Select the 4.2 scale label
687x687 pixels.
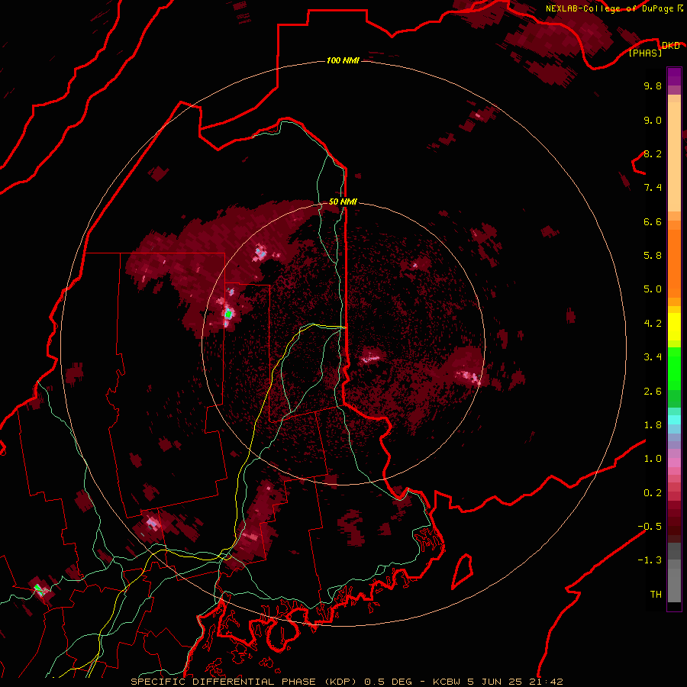pos(653,324)
